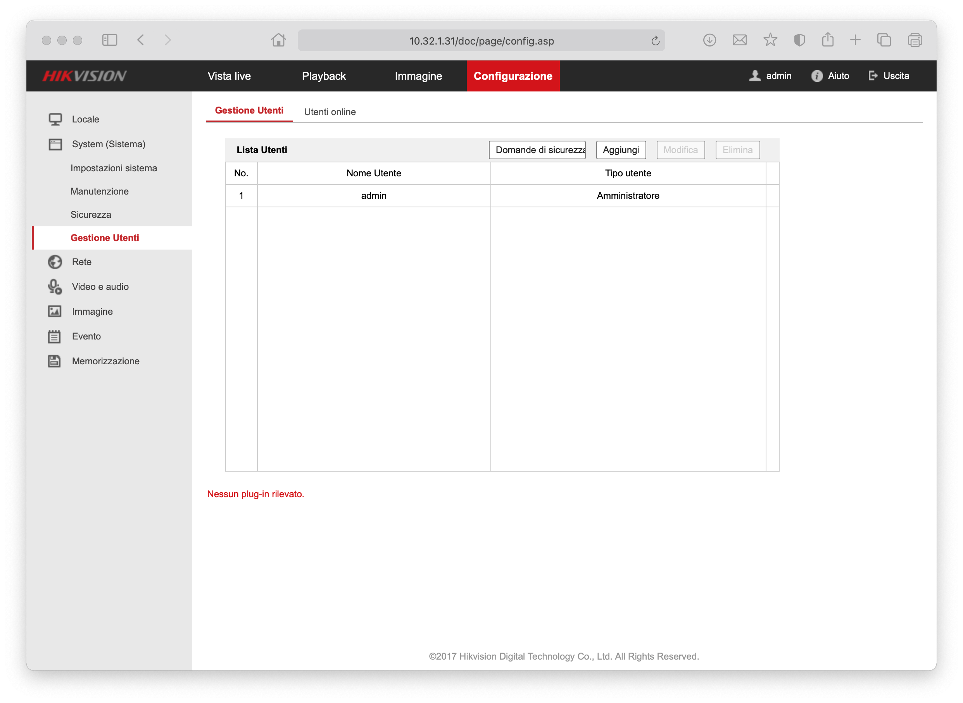Add a new tab with plus icon
The image size is (963, 703).
point(855,40)
